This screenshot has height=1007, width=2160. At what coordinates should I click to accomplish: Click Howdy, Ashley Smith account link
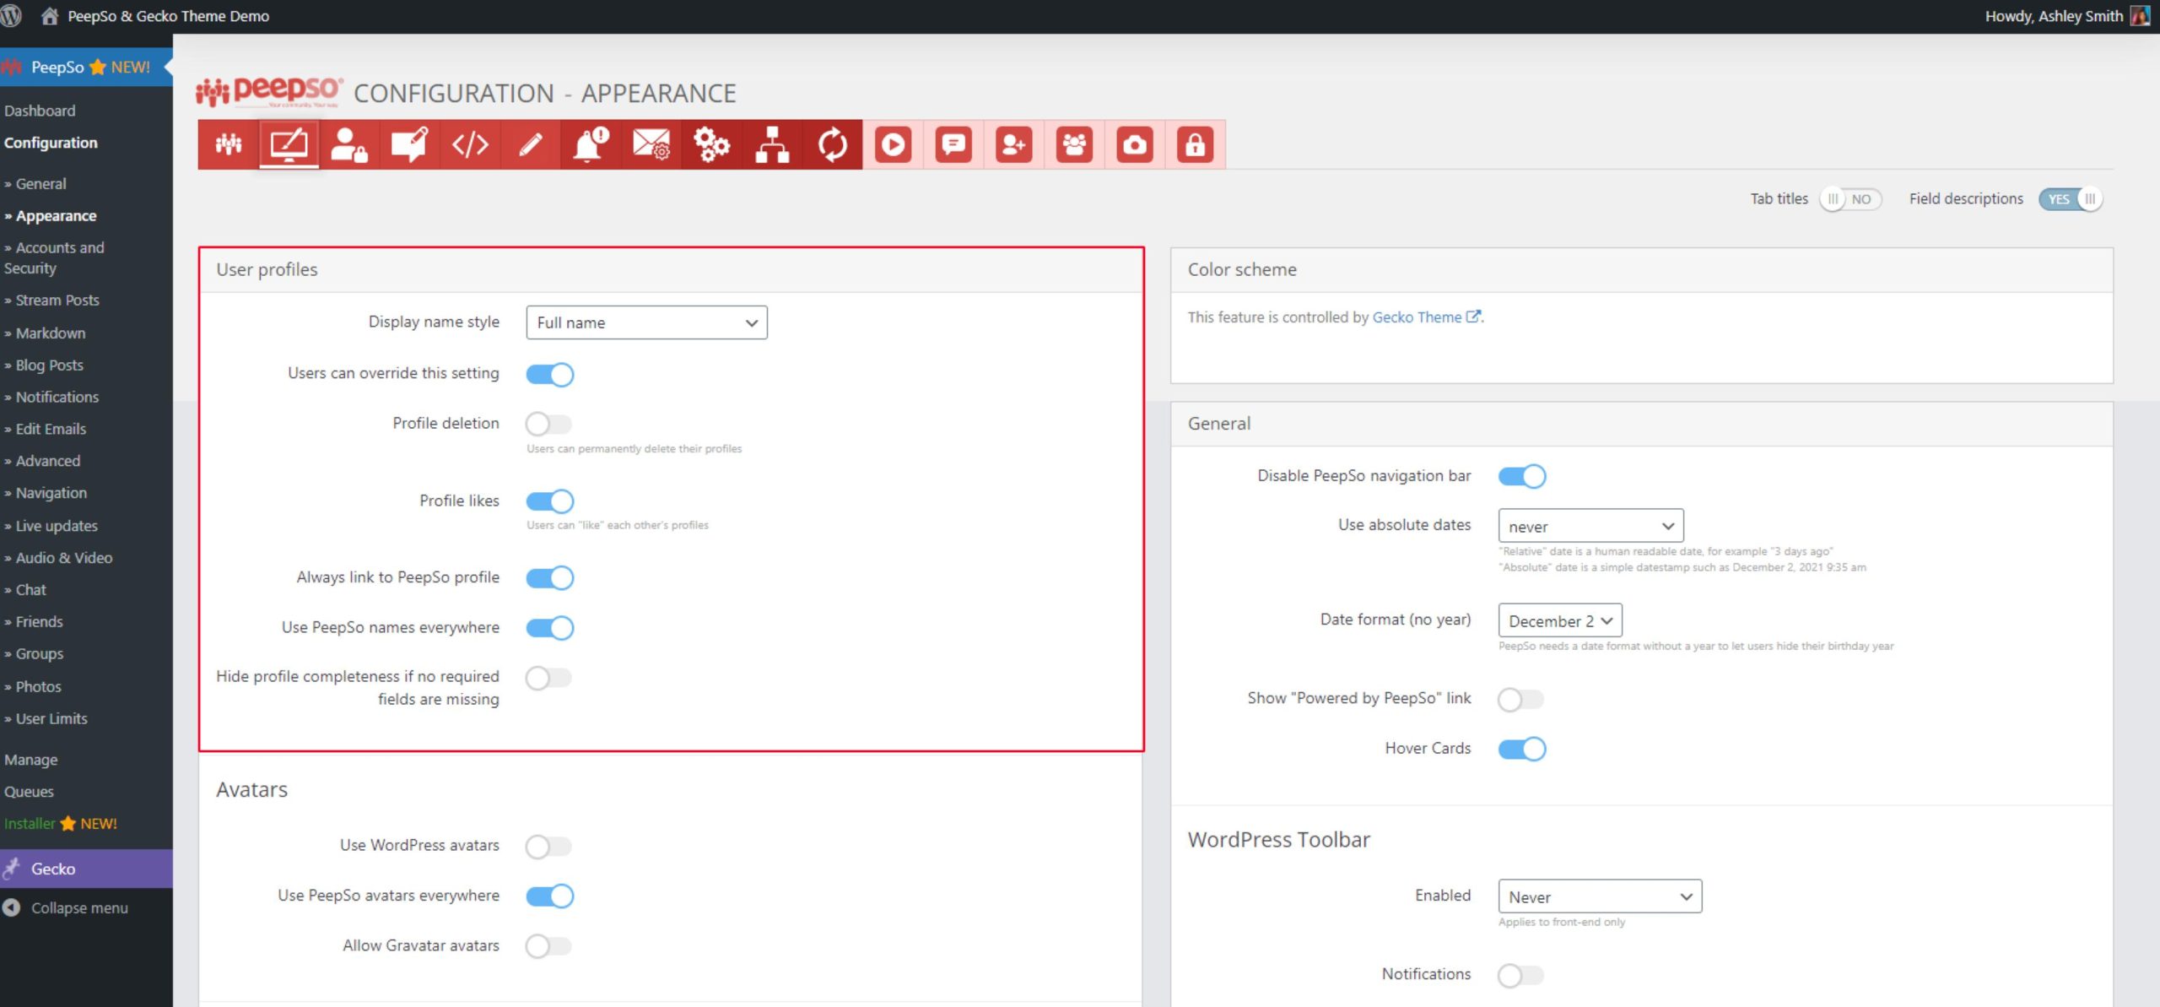tap(2054, 16)
